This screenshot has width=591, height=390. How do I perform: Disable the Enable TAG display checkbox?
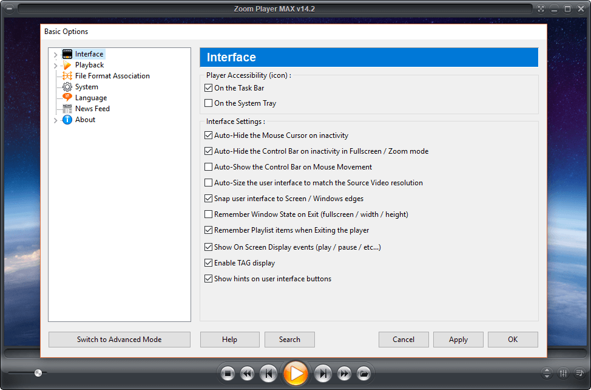[x=209, y=263]
